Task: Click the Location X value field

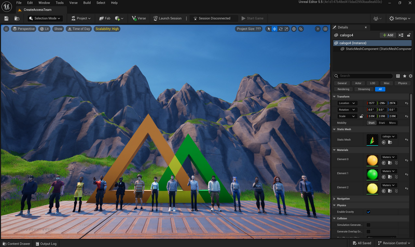Action: (x=371, y=103)
